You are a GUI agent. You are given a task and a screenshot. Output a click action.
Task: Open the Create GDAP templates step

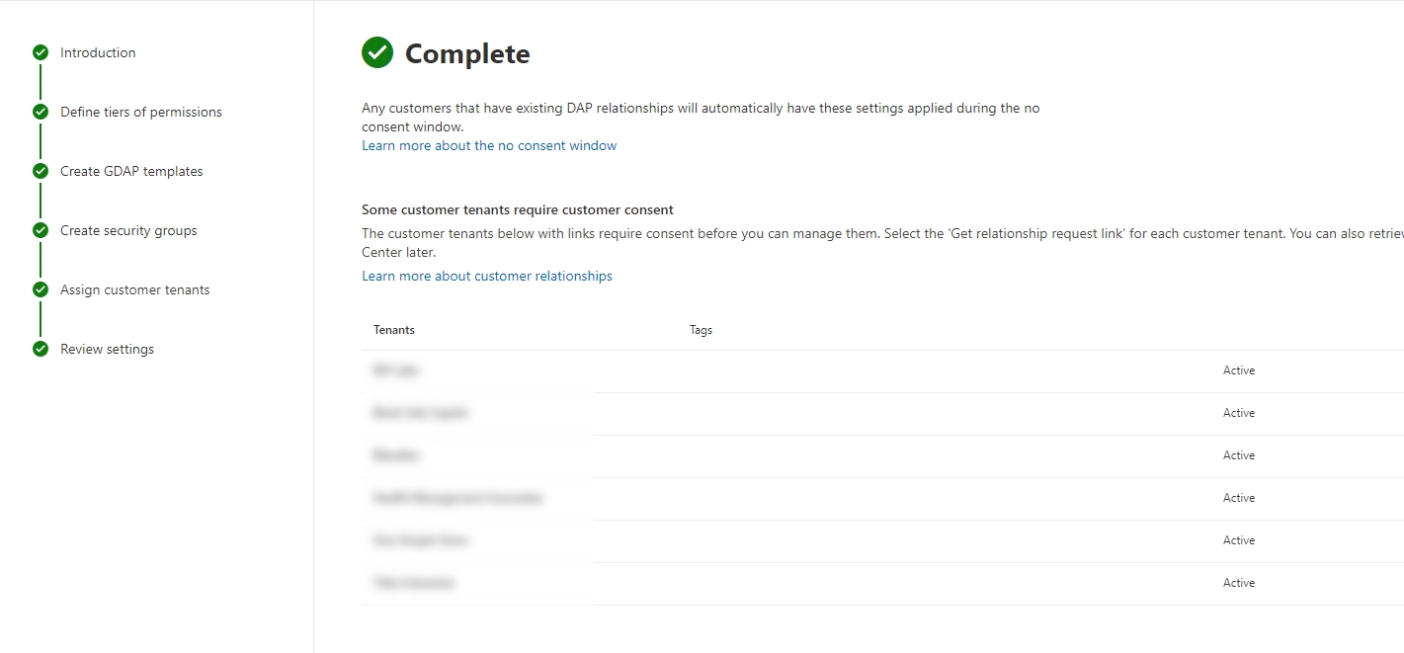click(131, 171)
